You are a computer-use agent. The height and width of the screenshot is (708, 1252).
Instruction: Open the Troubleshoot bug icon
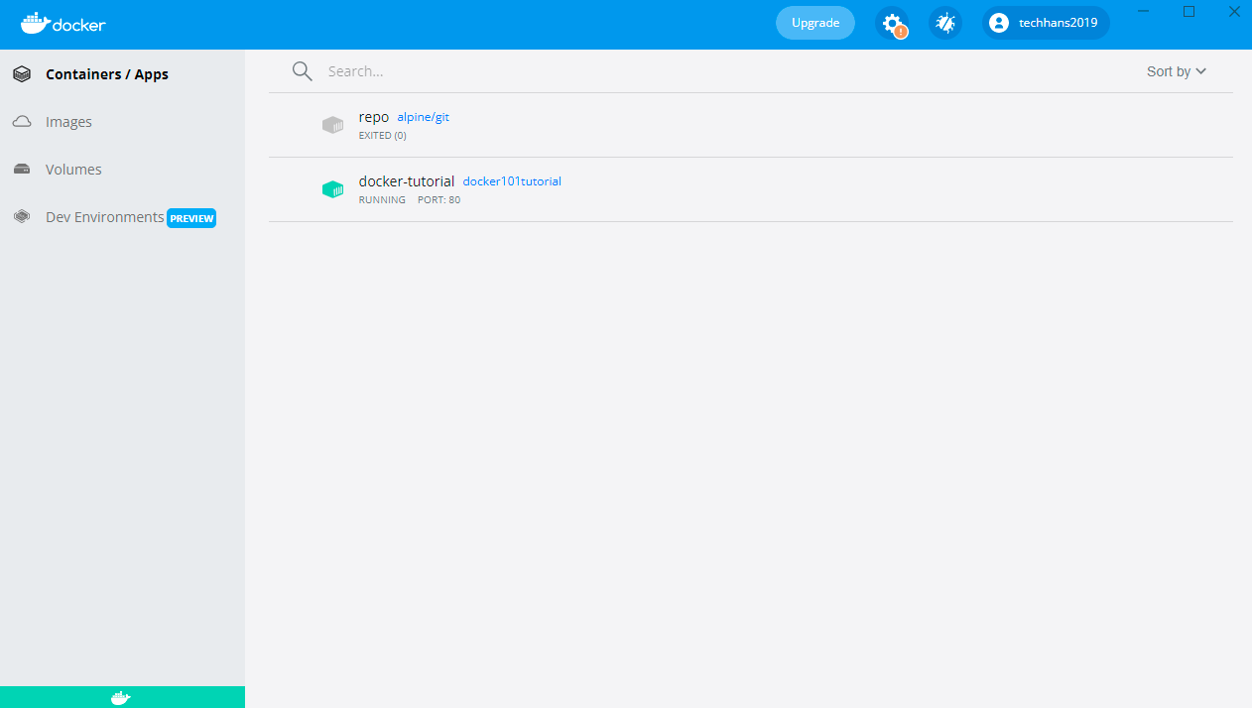[945, 23]
